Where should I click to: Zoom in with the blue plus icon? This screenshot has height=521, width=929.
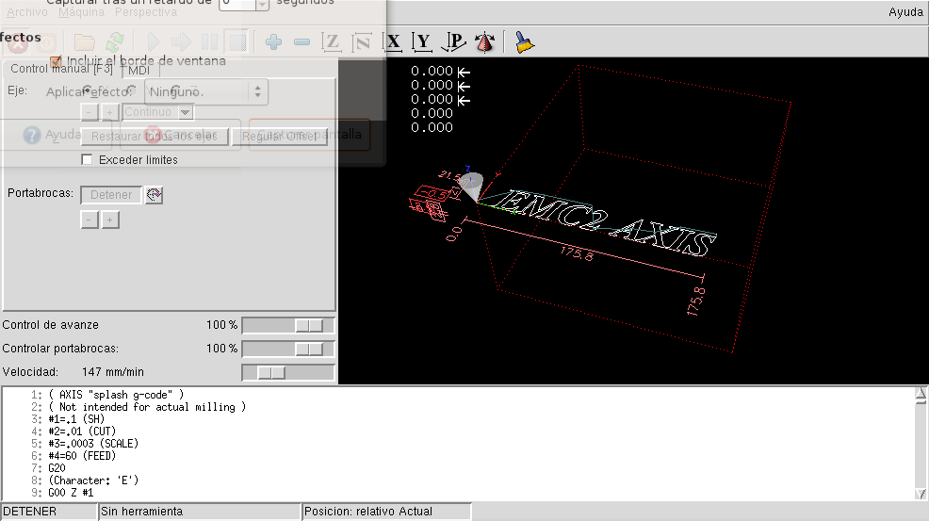(274, 42)
